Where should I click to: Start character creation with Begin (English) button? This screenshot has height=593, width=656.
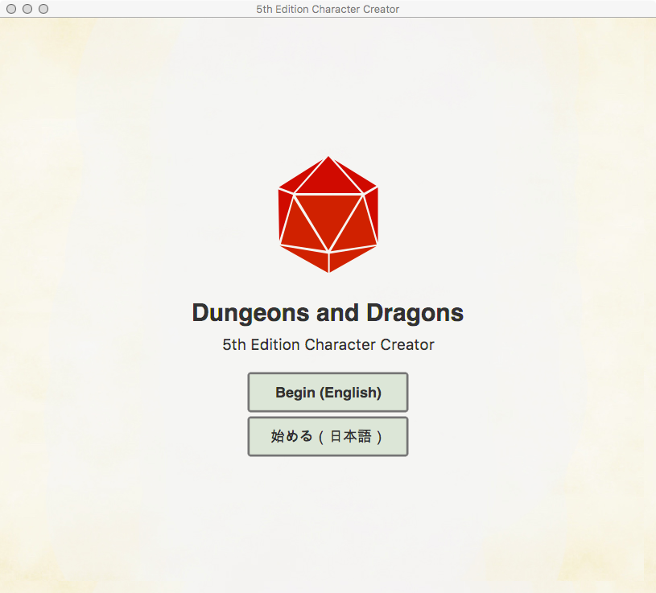pos(328,393)
